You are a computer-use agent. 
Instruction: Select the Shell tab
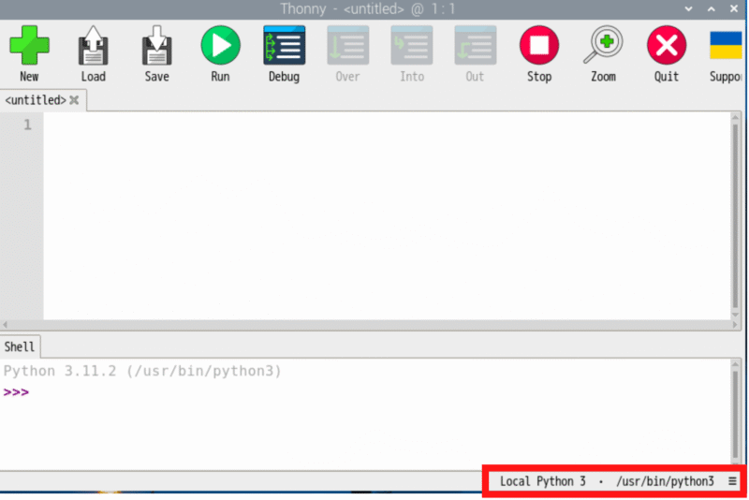pyautogui.click(x=20, y=346)
